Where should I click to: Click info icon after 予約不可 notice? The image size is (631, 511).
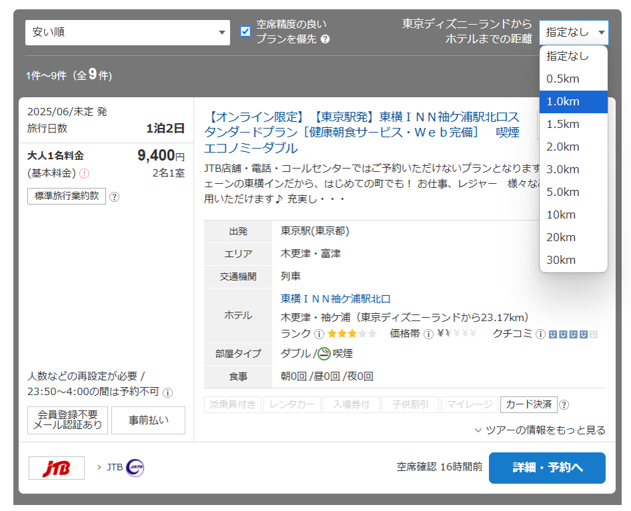click(x=168, y=392)
